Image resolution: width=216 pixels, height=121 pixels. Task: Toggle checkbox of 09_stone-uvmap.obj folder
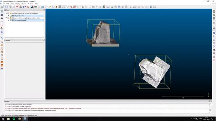pyautogui.click(x=8, y=13)
